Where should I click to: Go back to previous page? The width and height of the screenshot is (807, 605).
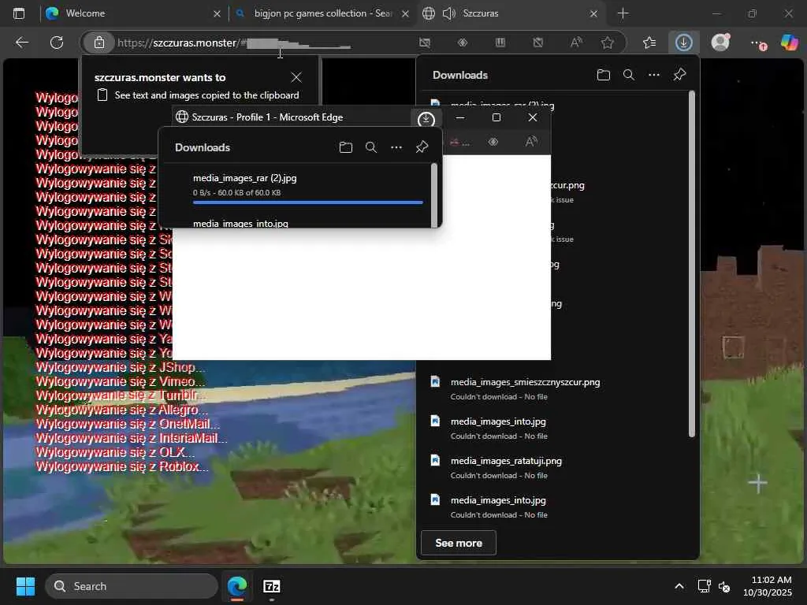coord(22,43)
